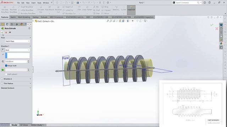Accept Boss-Extrude with the green checkmark

(x=2, y=32)
